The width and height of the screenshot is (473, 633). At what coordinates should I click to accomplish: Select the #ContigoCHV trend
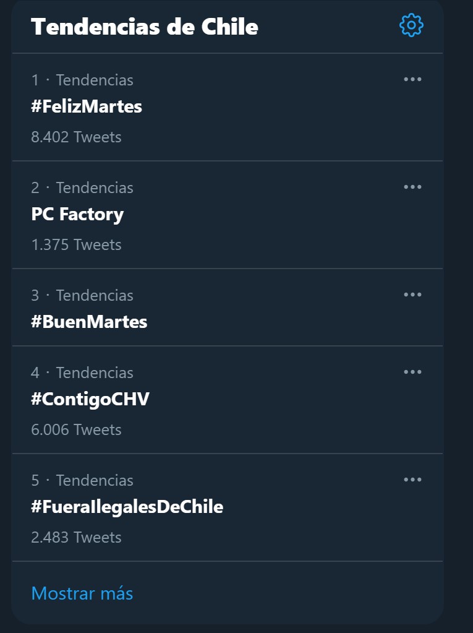(90, 399)
